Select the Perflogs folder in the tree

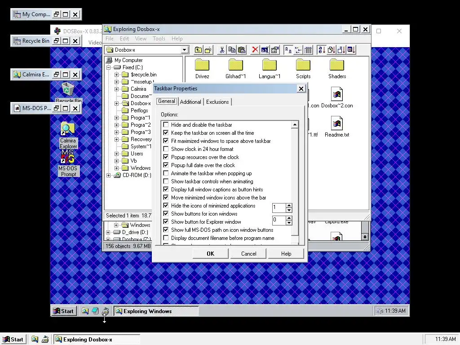click(x=139, y=111)
